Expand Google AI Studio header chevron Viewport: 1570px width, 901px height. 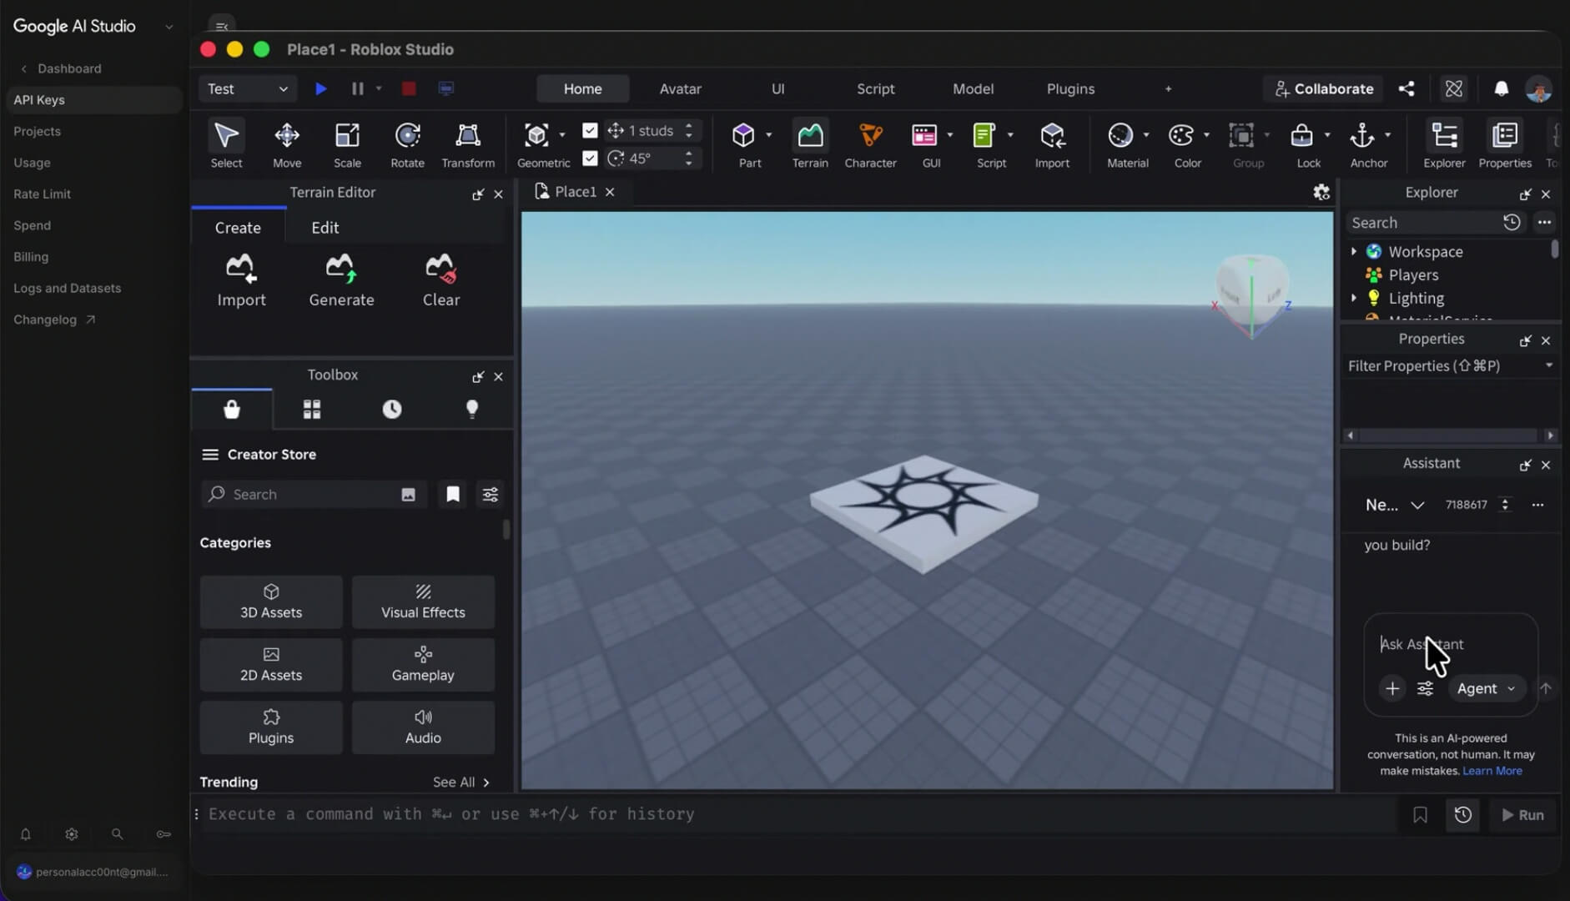click(169, 26)
